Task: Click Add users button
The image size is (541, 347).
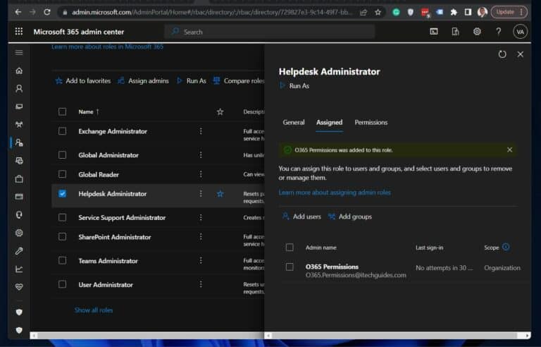Action: click(x=302, y=217)
